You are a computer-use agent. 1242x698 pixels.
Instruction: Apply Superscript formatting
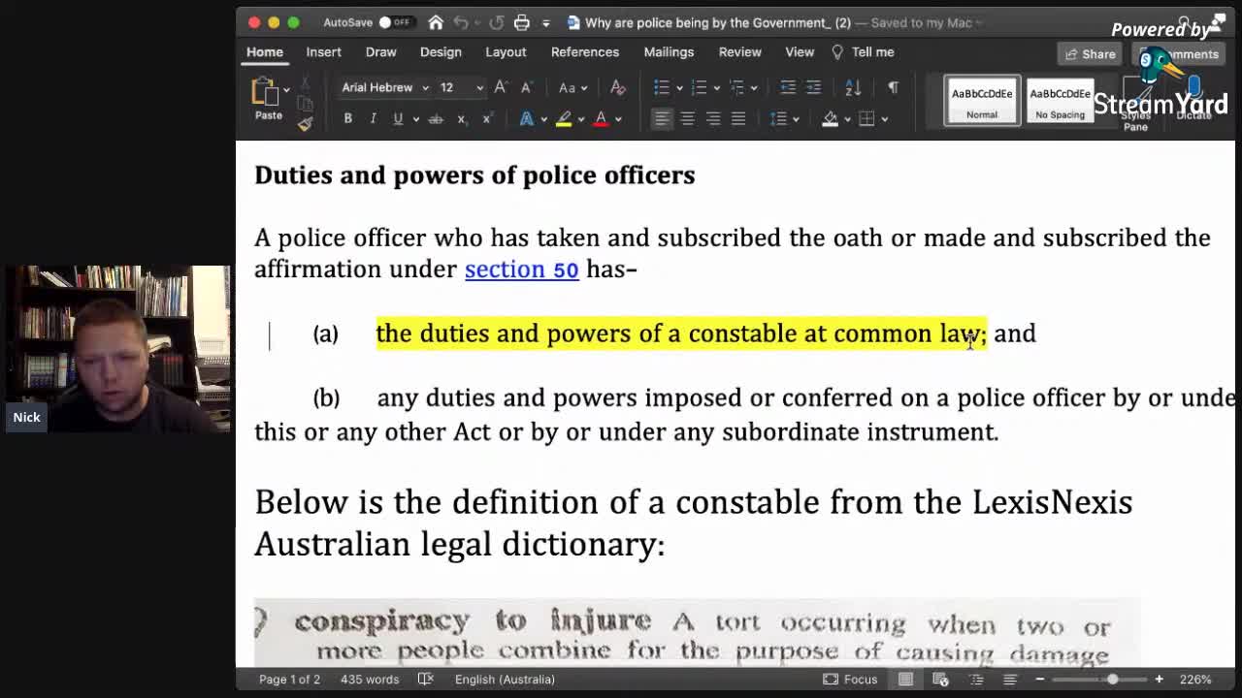(x=487, y=118)
